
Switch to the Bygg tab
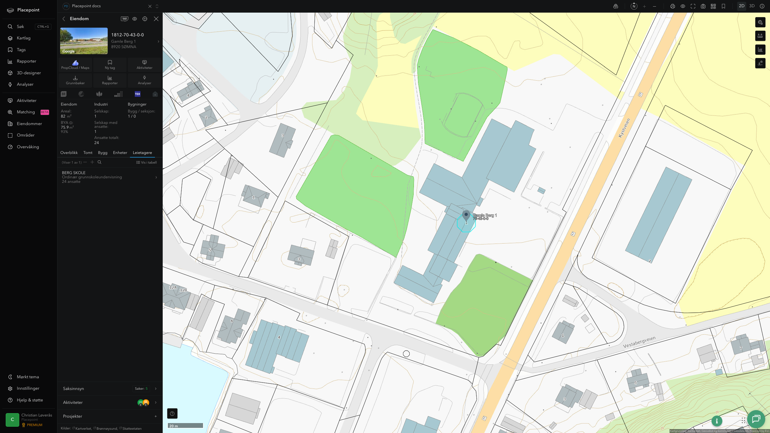click(x=103, y=153)
